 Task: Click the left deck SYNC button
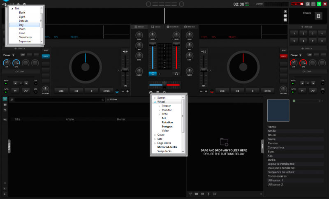pos(107,90)
